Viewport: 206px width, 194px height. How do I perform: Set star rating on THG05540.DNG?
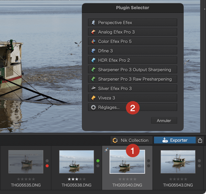point(127,179)
